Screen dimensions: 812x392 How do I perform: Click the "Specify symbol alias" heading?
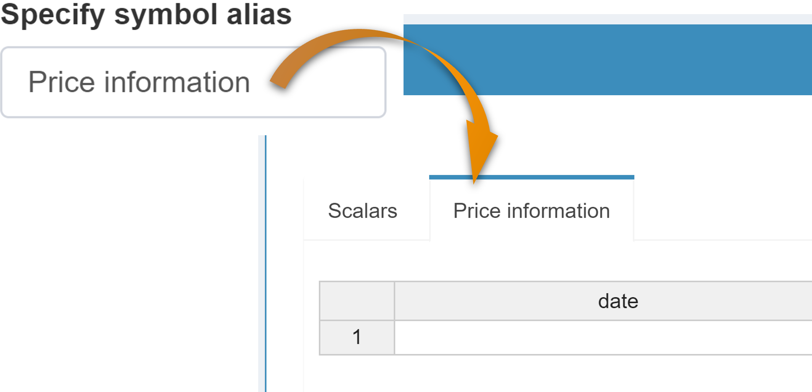pos(146,14)
